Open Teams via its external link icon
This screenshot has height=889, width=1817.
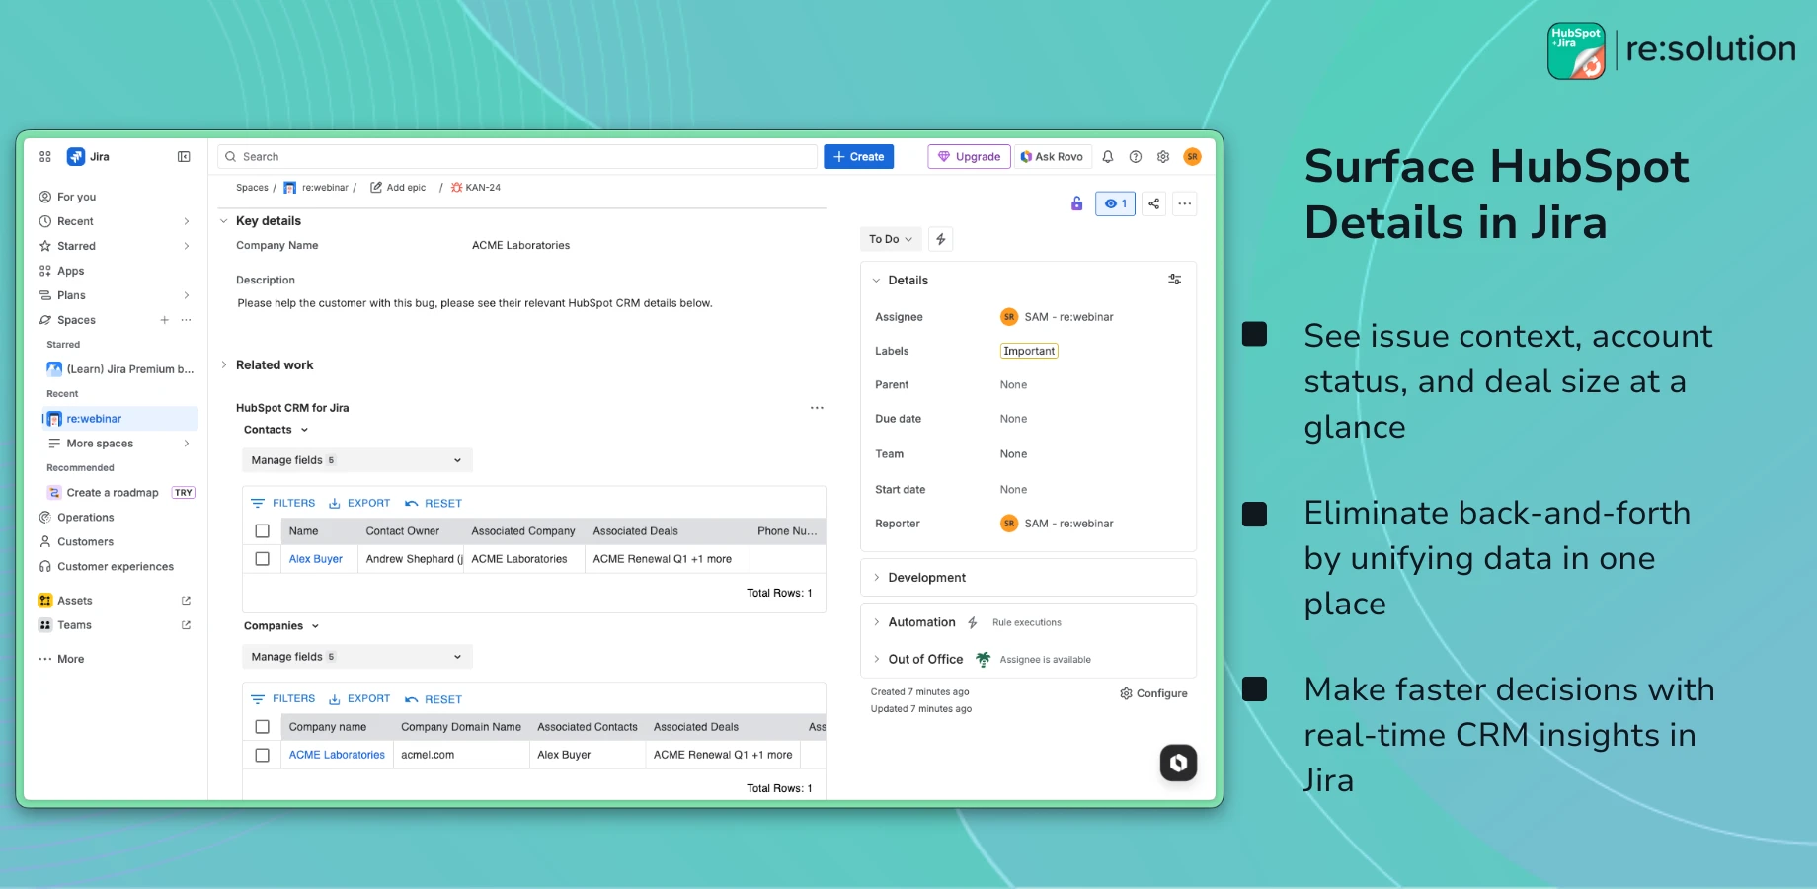pyautogui.click(x=186, y=625)
